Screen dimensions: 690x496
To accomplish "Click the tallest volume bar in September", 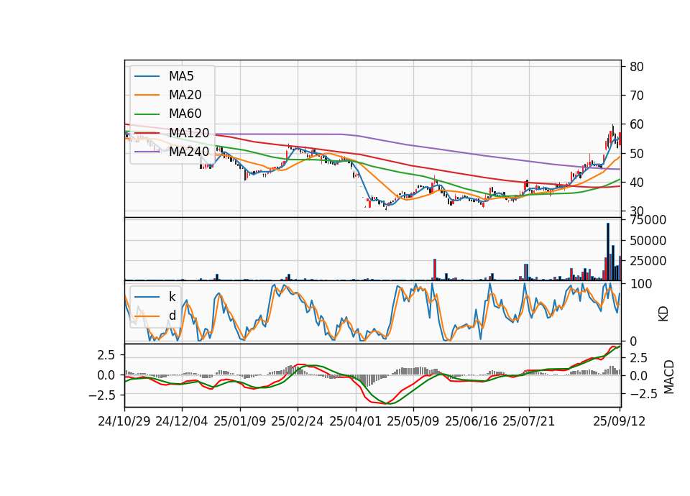I will pos(608,252).
